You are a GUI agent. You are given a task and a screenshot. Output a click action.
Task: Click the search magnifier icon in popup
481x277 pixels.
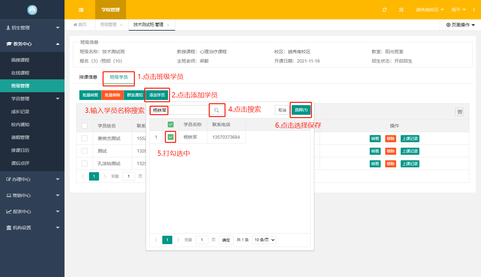coord(216,110)
